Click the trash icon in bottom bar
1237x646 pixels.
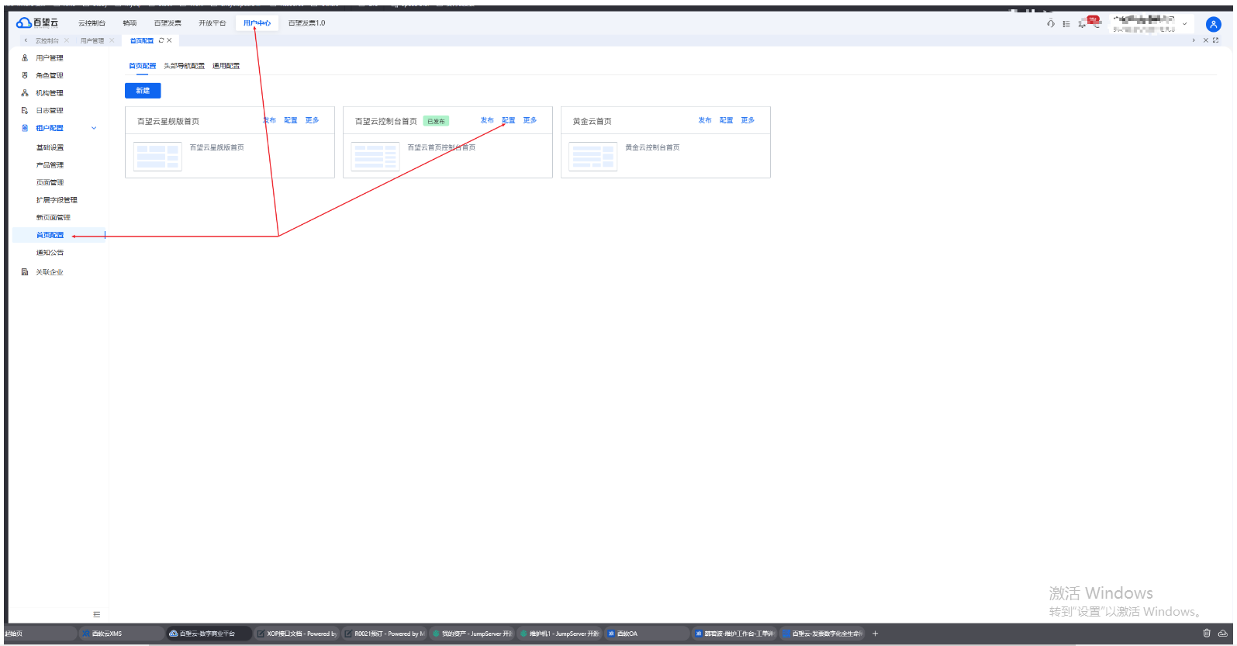1206,633
